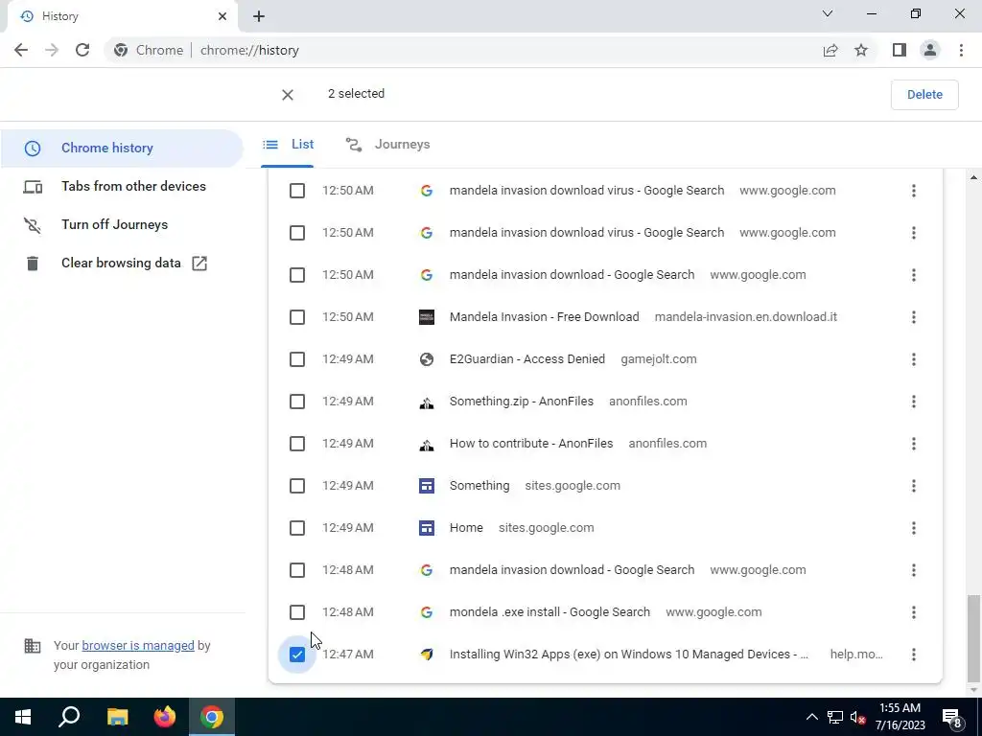
Task: Open actions menu for Installing Win32 Apps row
Action: [914, 655]
